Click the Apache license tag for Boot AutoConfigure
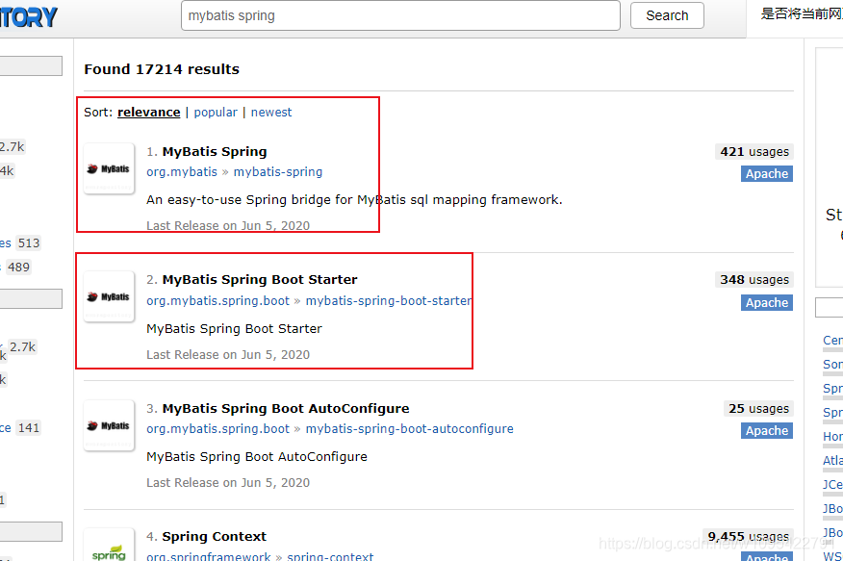 click(767, 430)
